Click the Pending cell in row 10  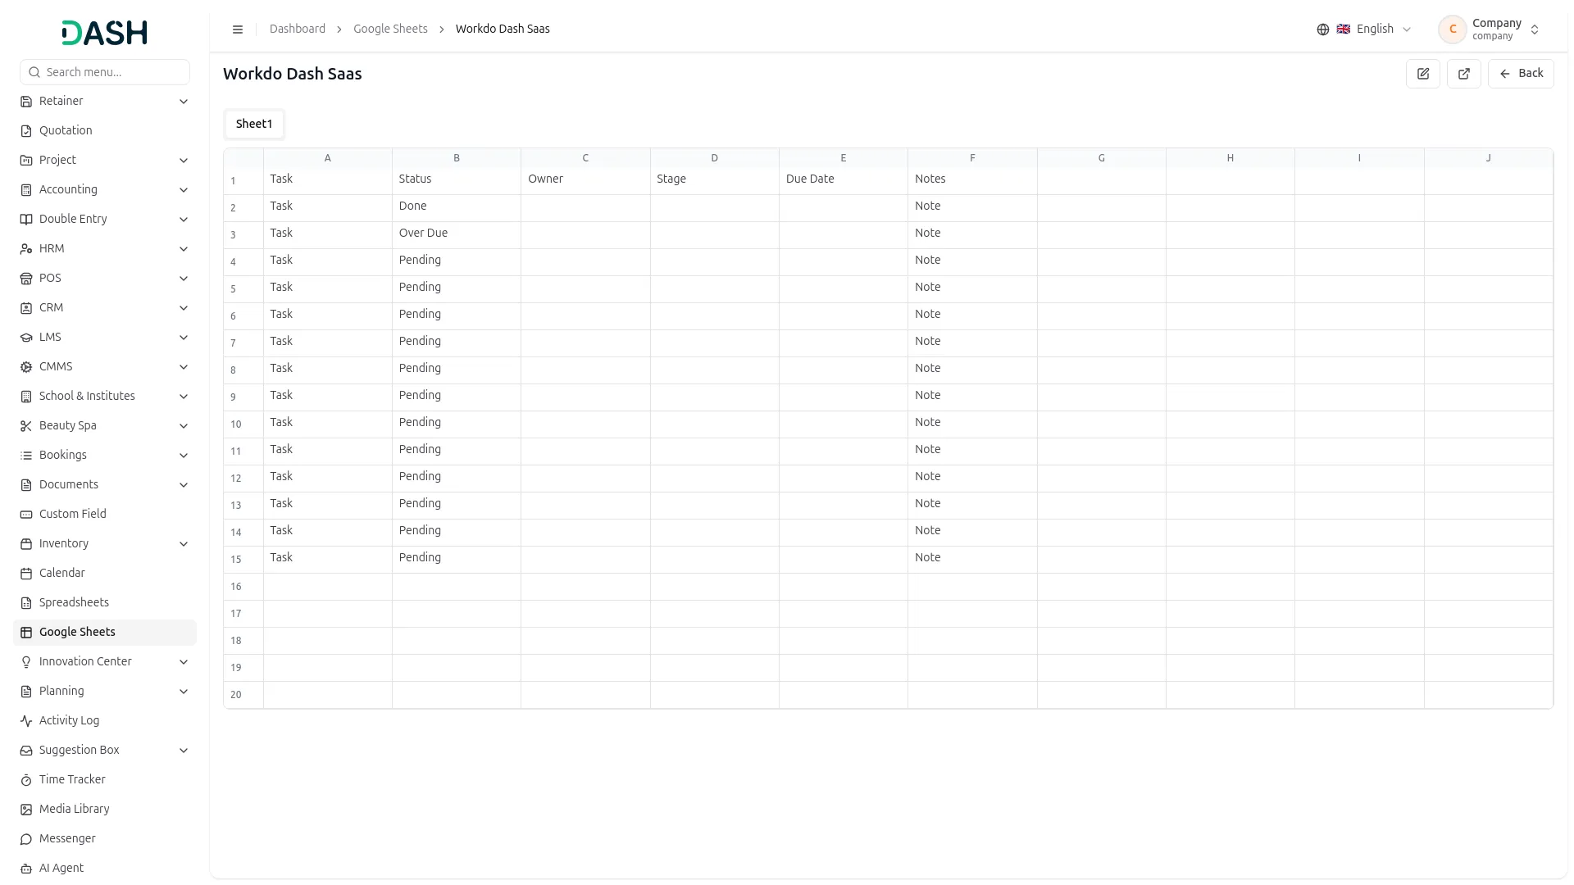point(457,423)
